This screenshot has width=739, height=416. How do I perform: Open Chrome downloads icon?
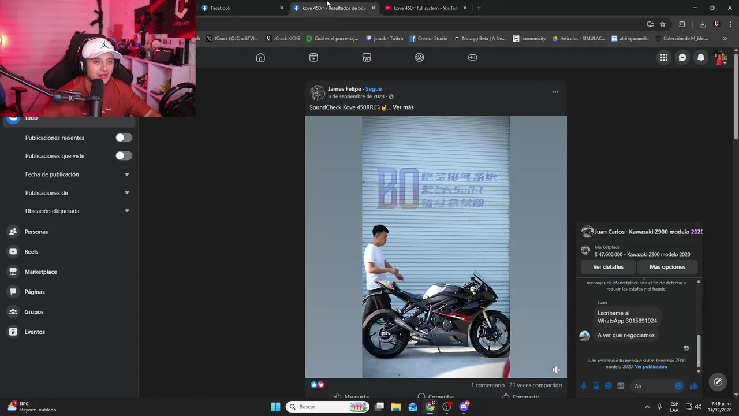[702, 24]
